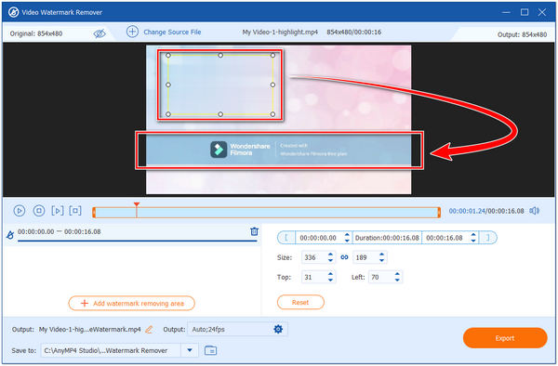
Task: Click inside the blue timeline track
Action: (x=266, y=213)
